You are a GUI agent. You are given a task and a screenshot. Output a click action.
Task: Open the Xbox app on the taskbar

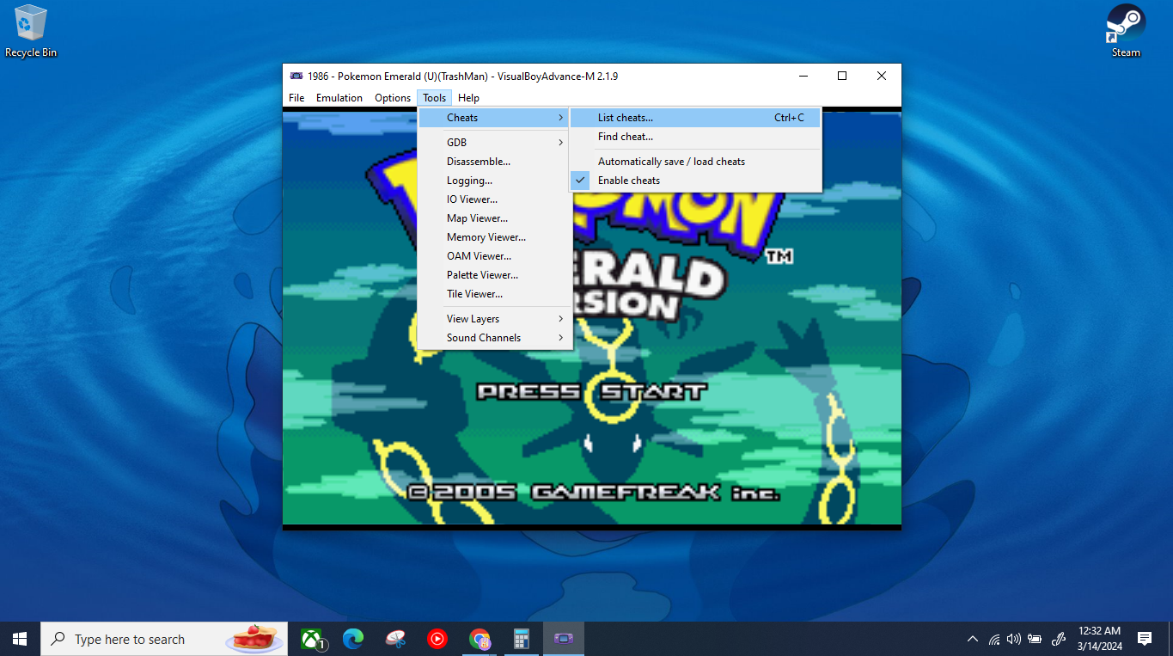pos(312,639)
